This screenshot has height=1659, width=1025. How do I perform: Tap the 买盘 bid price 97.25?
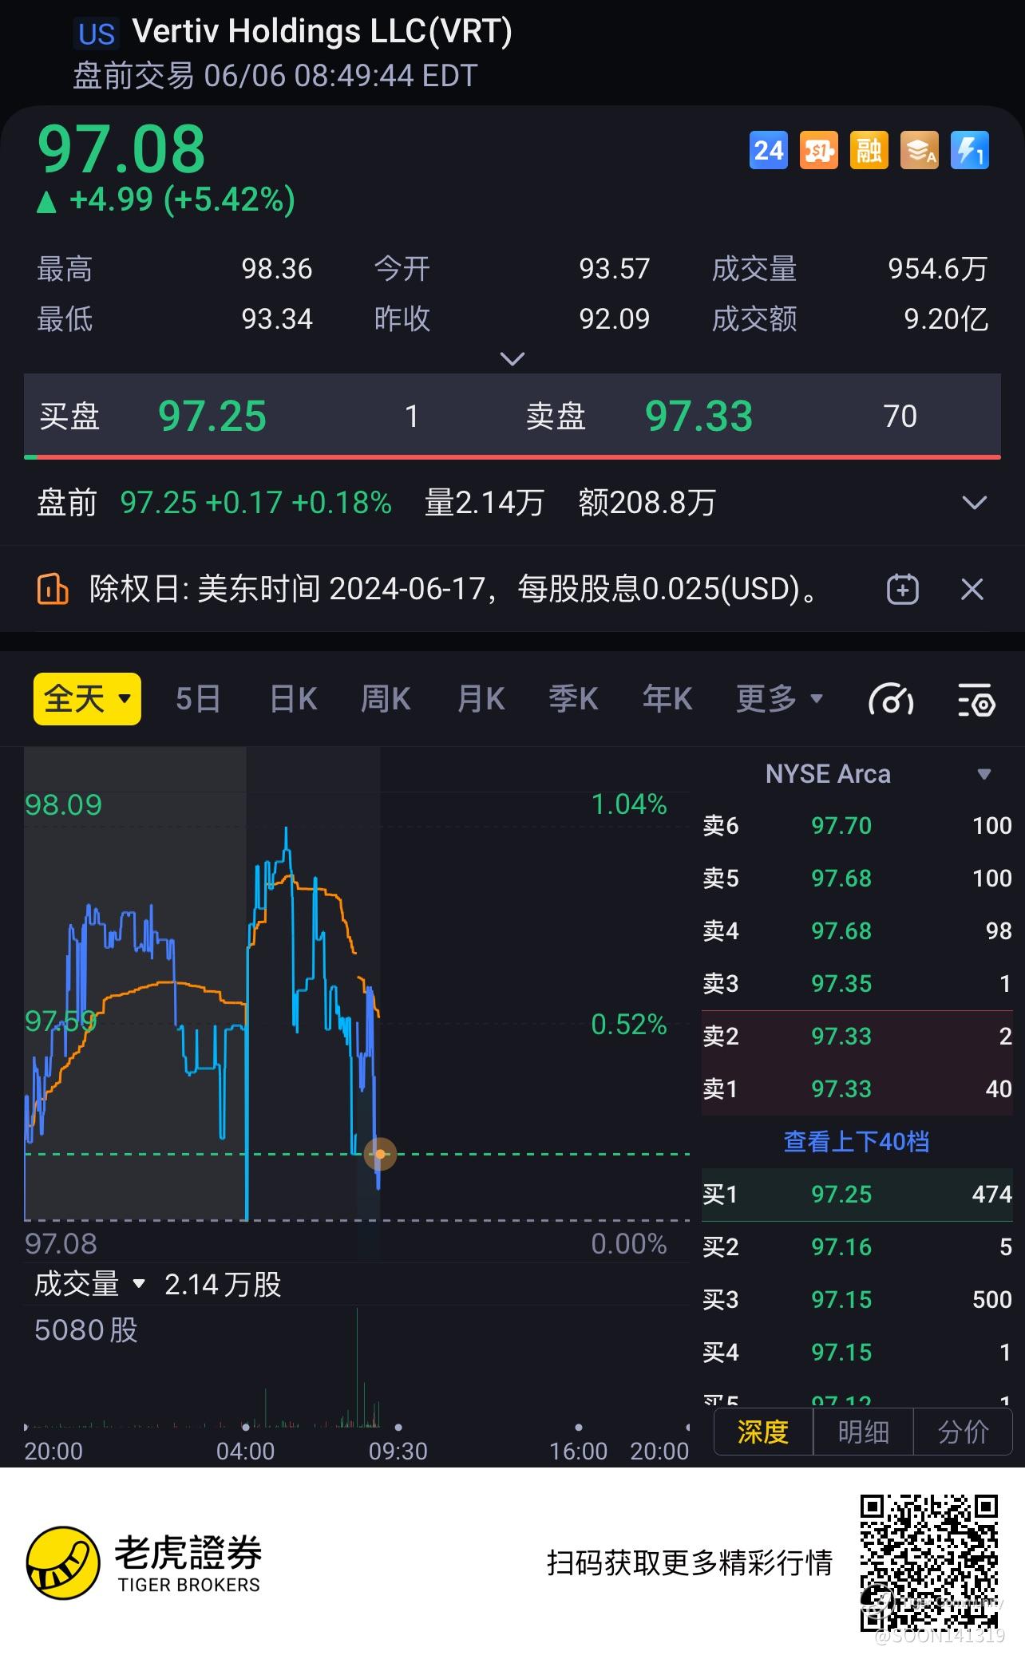212,417
